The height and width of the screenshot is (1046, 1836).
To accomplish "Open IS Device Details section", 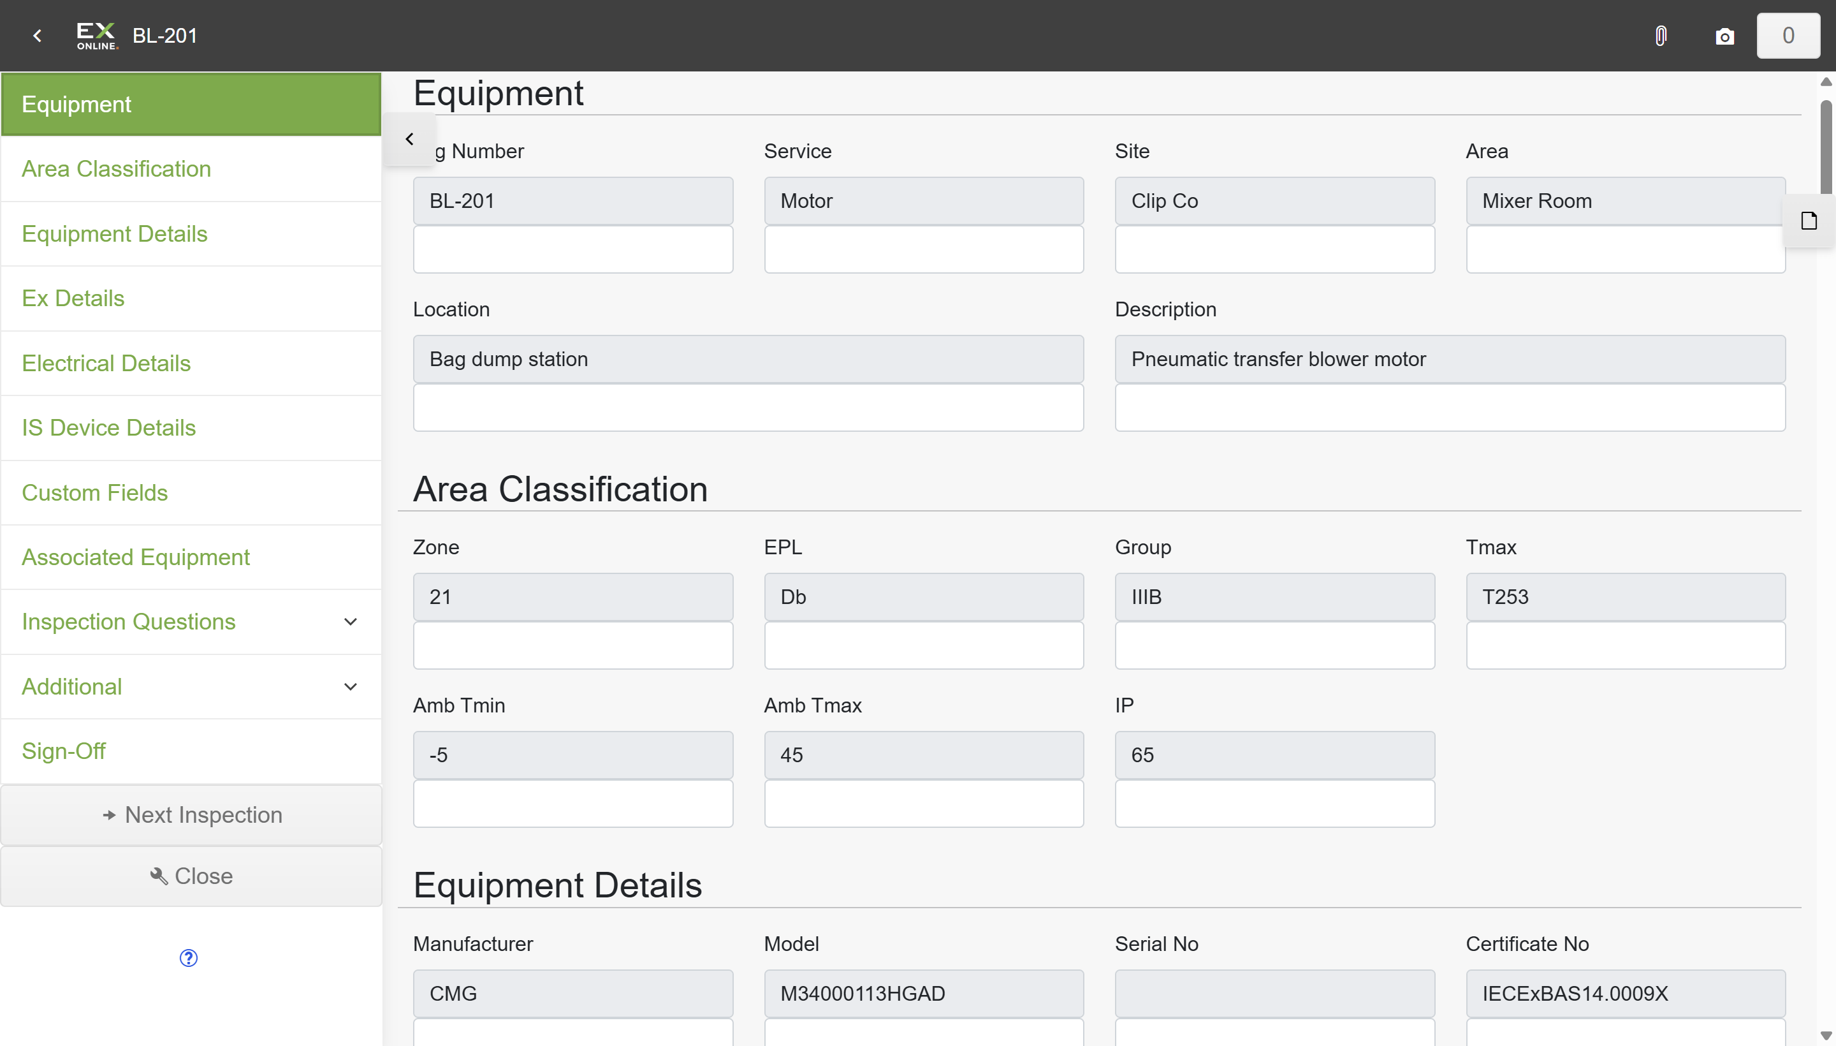I will pos(191,427).
